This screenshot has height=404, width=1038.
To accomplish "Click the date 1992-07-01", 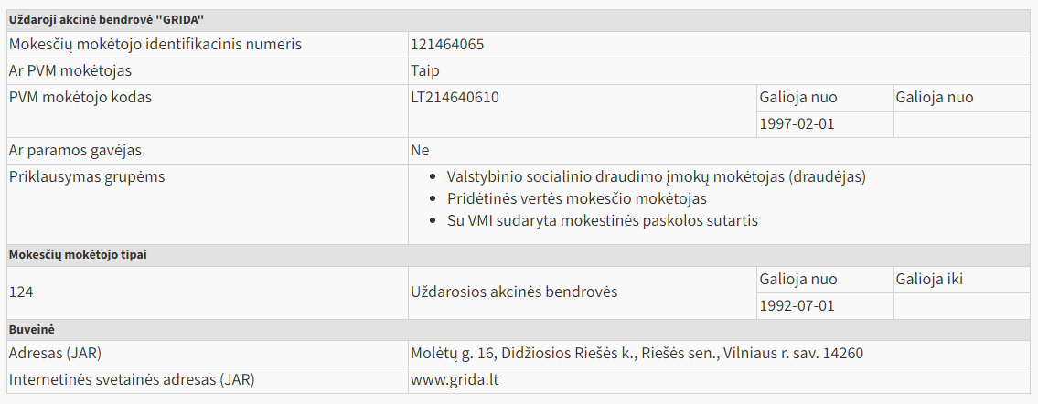I will point(797,305).
